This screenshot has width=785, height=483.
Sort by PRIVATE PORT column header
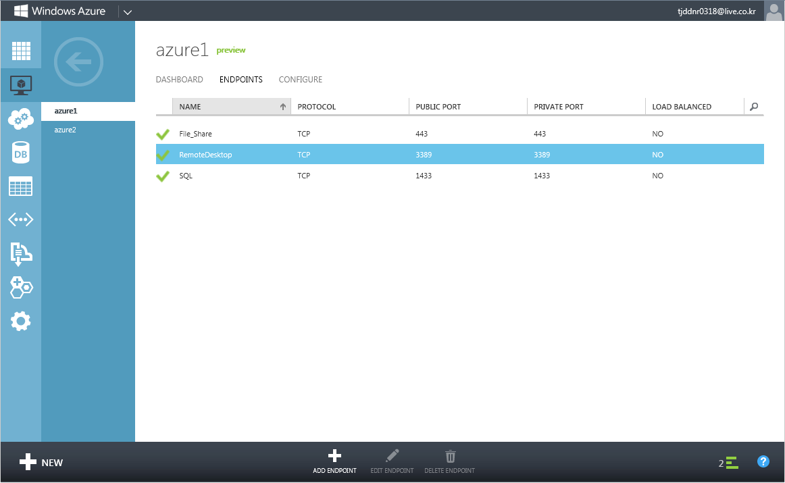point(586,107)
